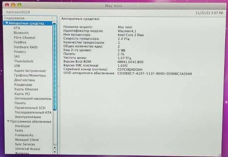Click the Boot ROM version MM41.0042.B00
The height and width of the screenshot is (157, 228).
point(130,62)
